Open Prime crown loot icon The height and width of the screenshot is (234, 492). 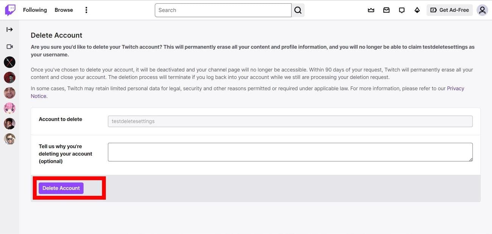click(x=371, y=10)
